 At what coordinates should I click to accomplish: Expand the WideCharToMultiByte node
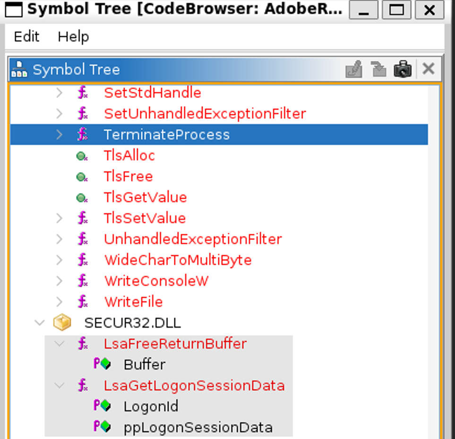(59, 260)
